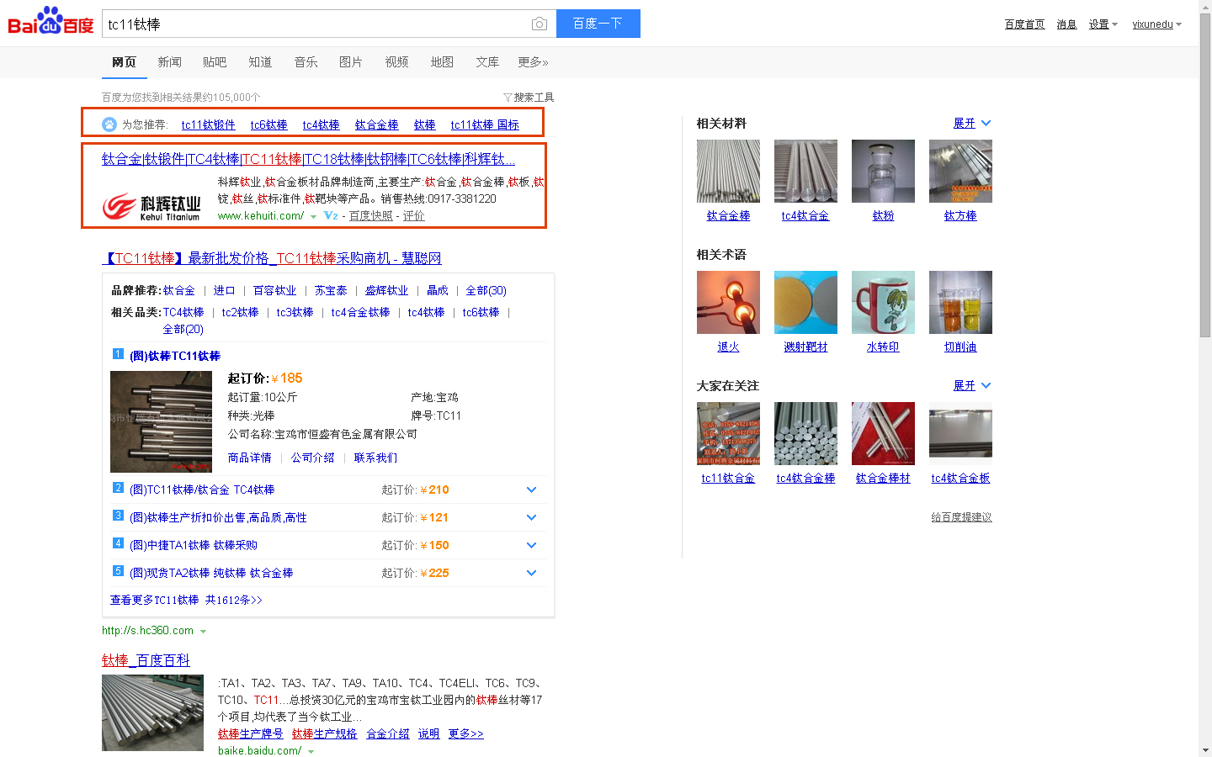
Task: Click the V2 credibility badge
Action: (331, 216)
